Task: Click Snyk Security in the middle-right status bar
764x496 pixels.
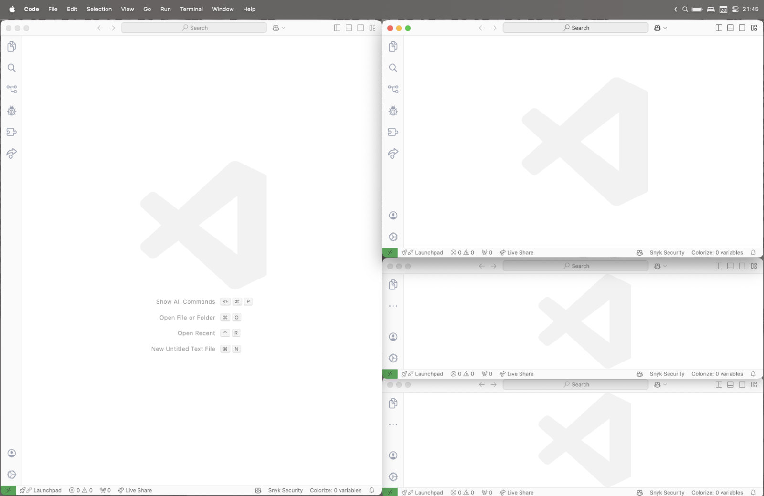Action: 667,374
